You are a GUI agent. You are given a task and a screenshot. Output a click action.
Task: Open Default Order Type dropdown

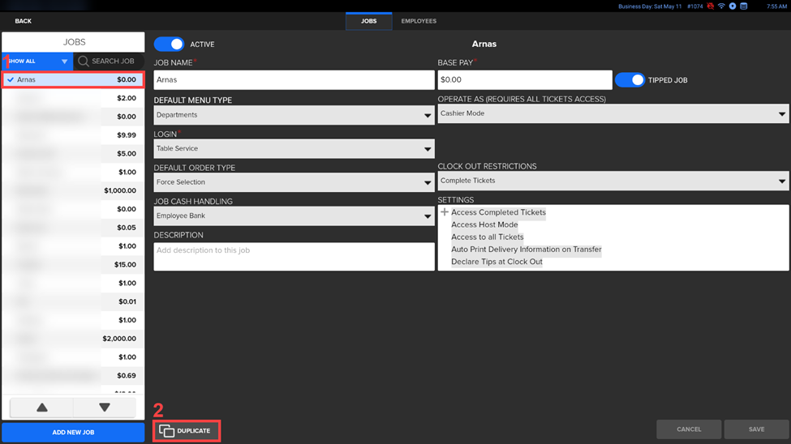point(294,182)
